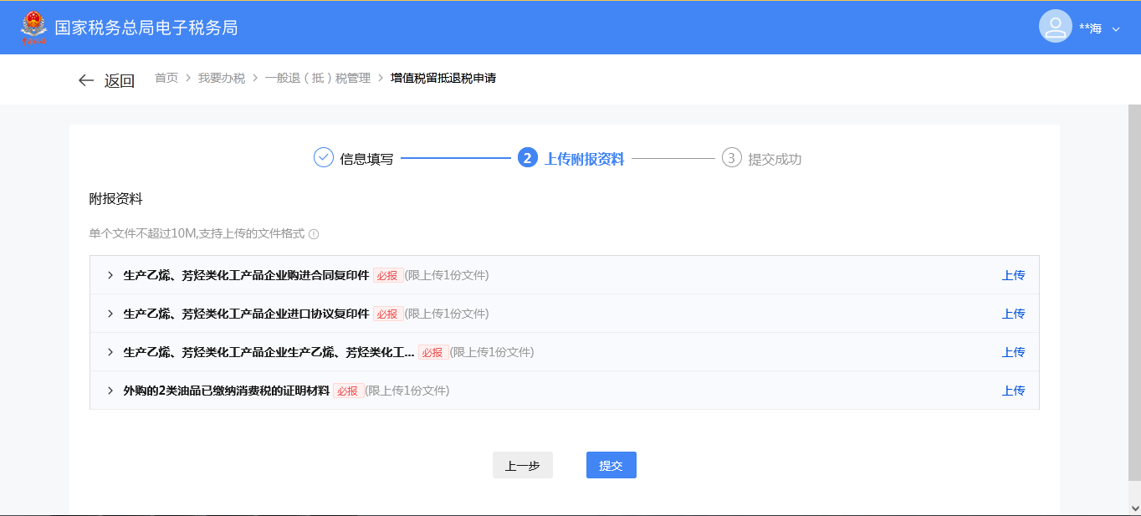
Task: Click the tax bureau emblem logo
Action: [x=34, y=28]
